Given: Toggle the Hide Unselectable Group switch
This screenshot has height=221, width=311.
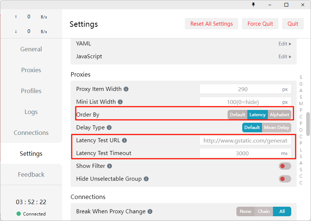Looking at the screenshot, I should point(285,179).
